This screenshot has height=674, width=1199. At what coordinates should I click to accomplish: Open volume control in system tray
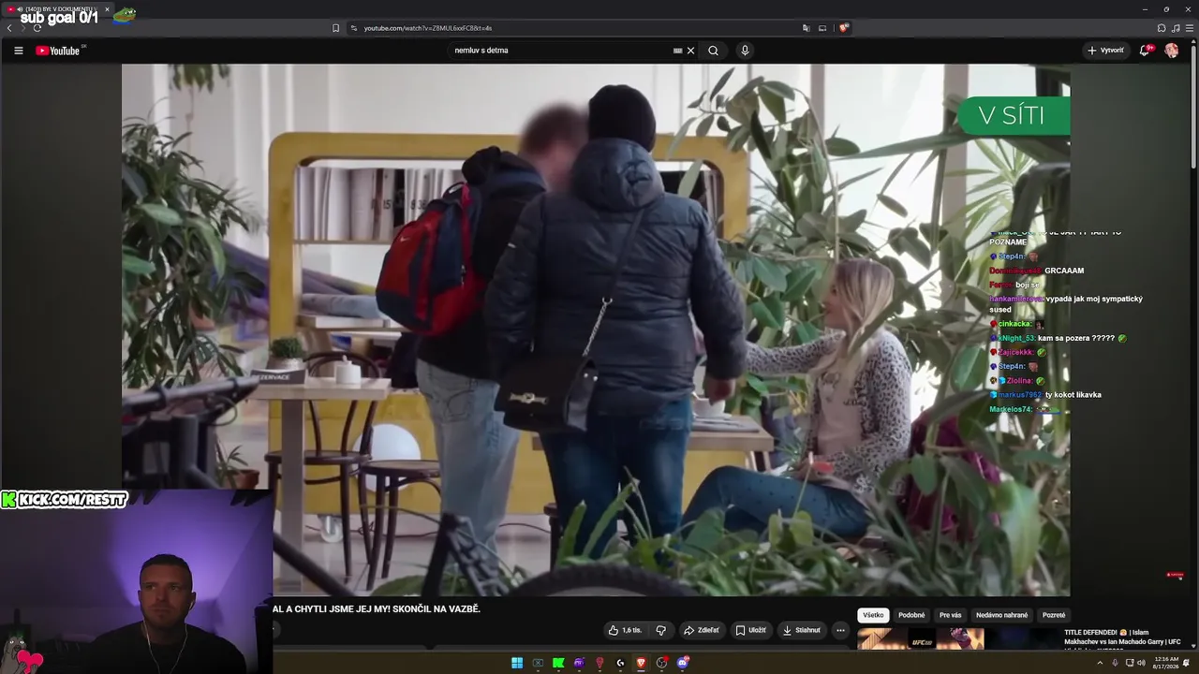(x=1141, y=663)
